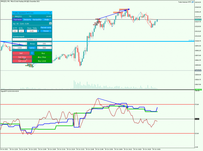Click the TS label in the panel header

(x=30, y=16)
